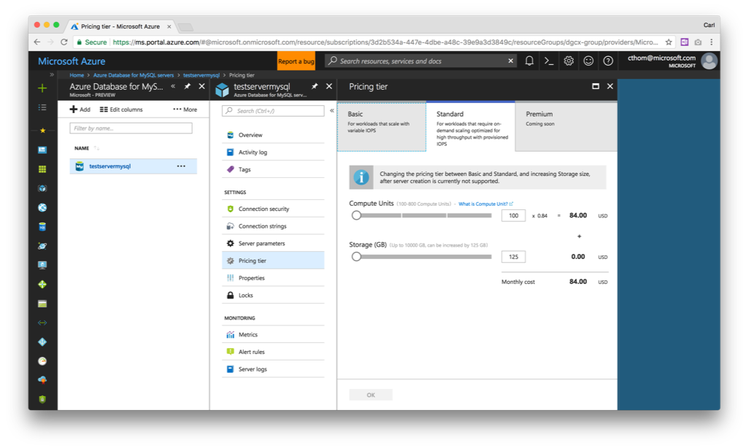Open Virtual machines monitor icon in sidebar
This screenshot has width=746, height=448.
click(42, 265)
